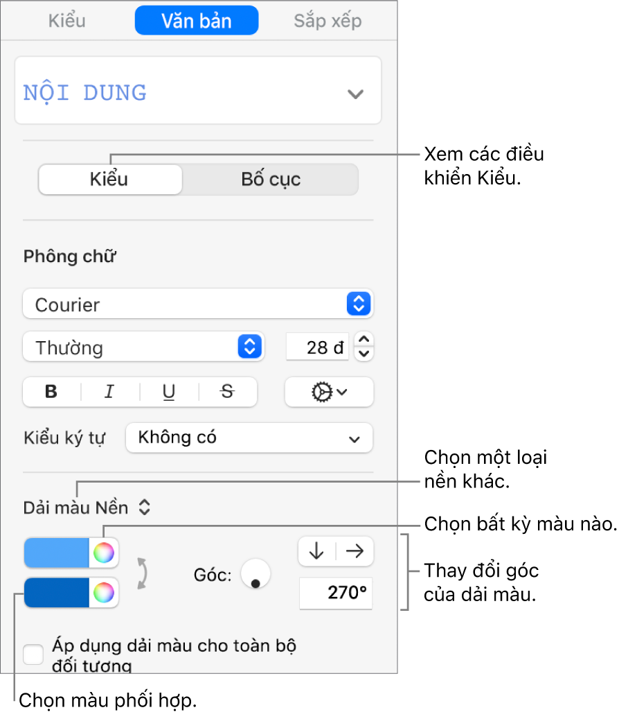Click the 270° angle field
This screenshot has width=628, height=719.
(336, 593)
